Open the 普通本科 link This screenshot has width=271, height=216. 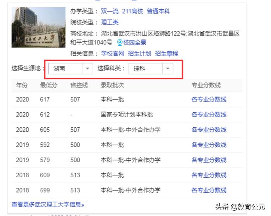coord(158,11)
